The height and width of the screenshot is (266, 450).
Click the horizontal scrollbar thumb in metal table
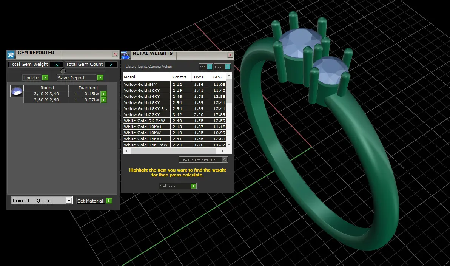coord(174,151)
